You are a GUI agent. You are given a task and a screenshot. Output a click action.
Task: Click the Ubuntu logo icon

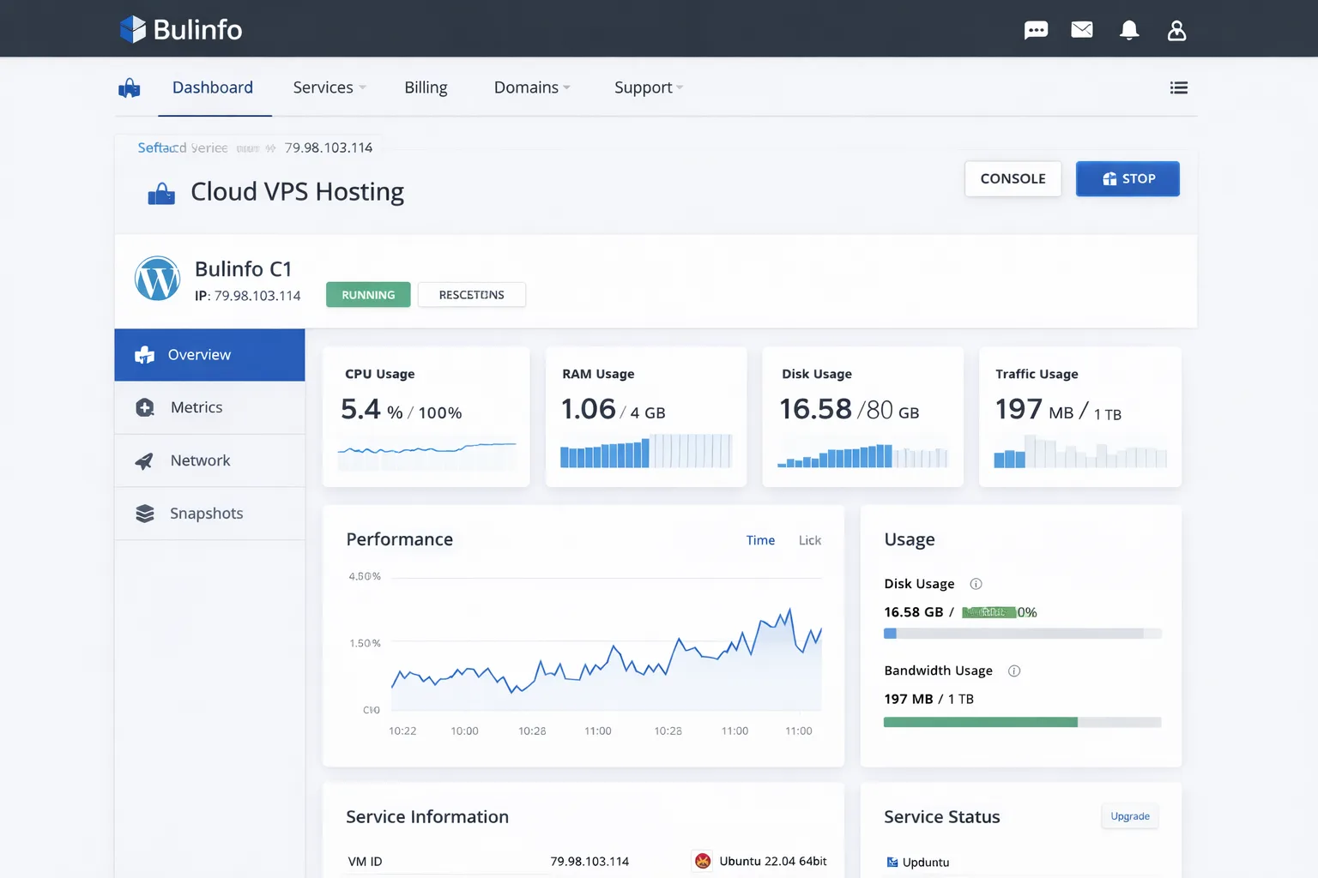point(703,861)
